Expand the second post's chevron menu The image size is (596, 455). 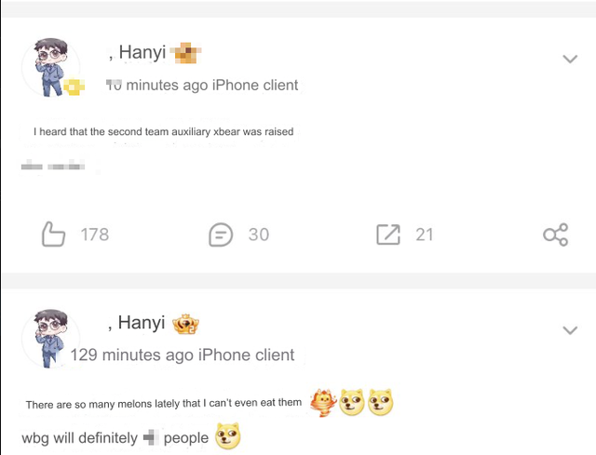coord(570,329)
